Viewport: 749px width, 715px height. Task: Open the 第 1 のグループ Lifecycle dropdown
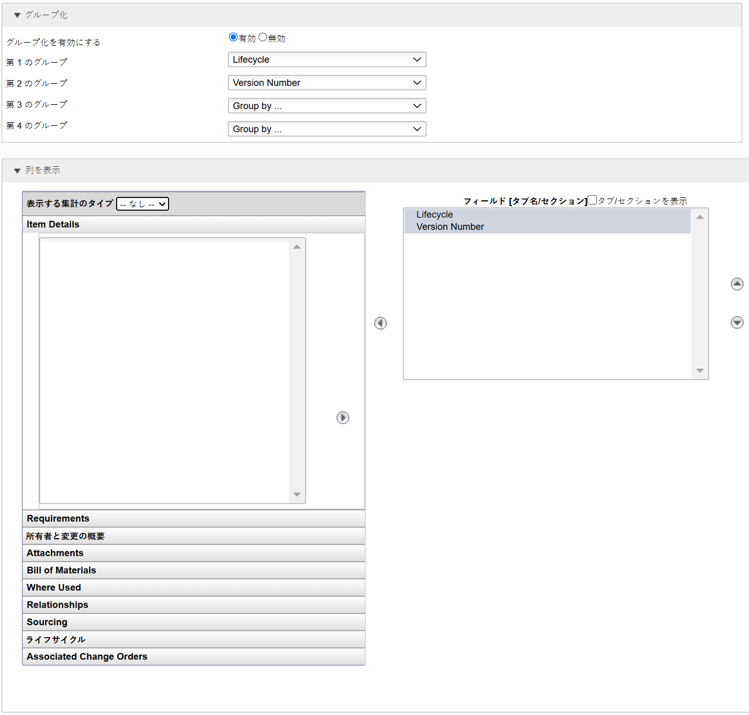[x=327, y=60]
